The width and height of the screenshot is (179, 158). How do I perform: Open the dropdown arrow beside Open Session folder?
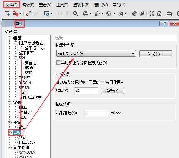point(20,13)
